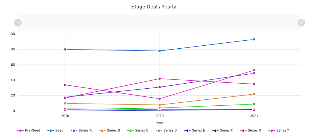Screen dimensions: 314x140
Task: Click the green Series C point at 2021
Action: point(254,104)
